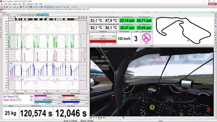The width and height of the screenshot is (217, 122).
Task: Click the dark-blue Ride Height RR bar
Action: (x=71, y=102)
